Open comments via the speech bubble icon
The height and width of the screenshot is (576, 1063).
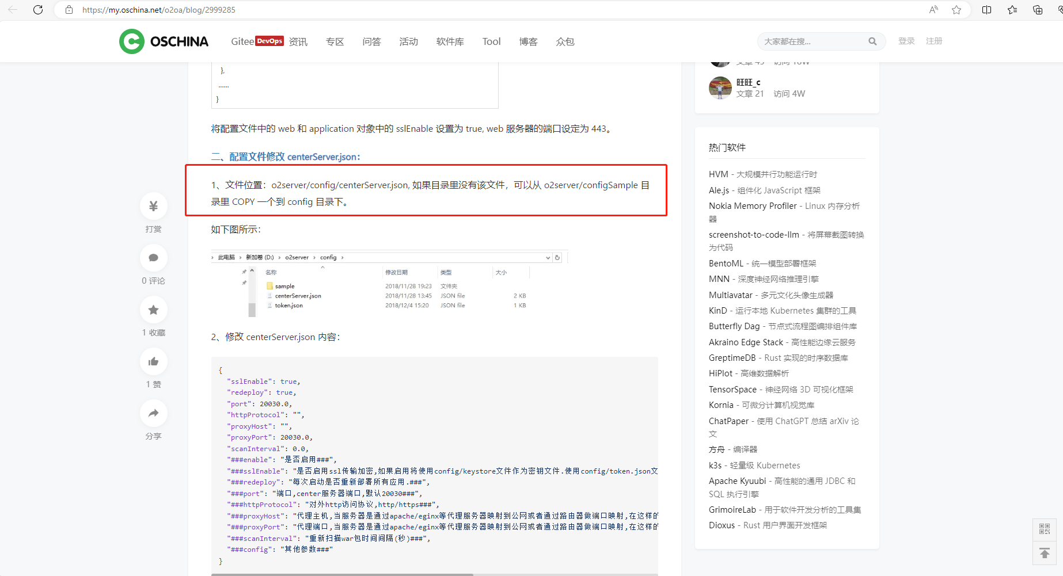[153, 258]
